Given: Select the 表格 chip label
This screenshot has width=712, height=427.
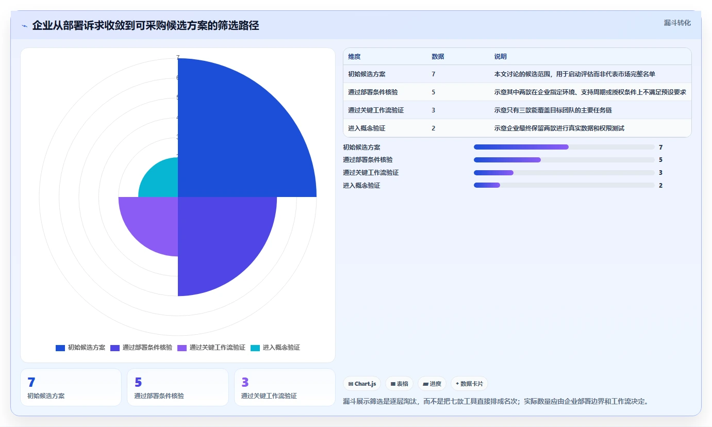Looking at the screenshot, I should click(402, 384).
